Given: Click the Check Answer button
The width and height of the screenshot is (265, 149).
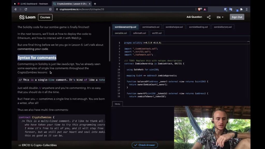Looking at the screenshot, I should pyautogui.click(x=144, y=145).
